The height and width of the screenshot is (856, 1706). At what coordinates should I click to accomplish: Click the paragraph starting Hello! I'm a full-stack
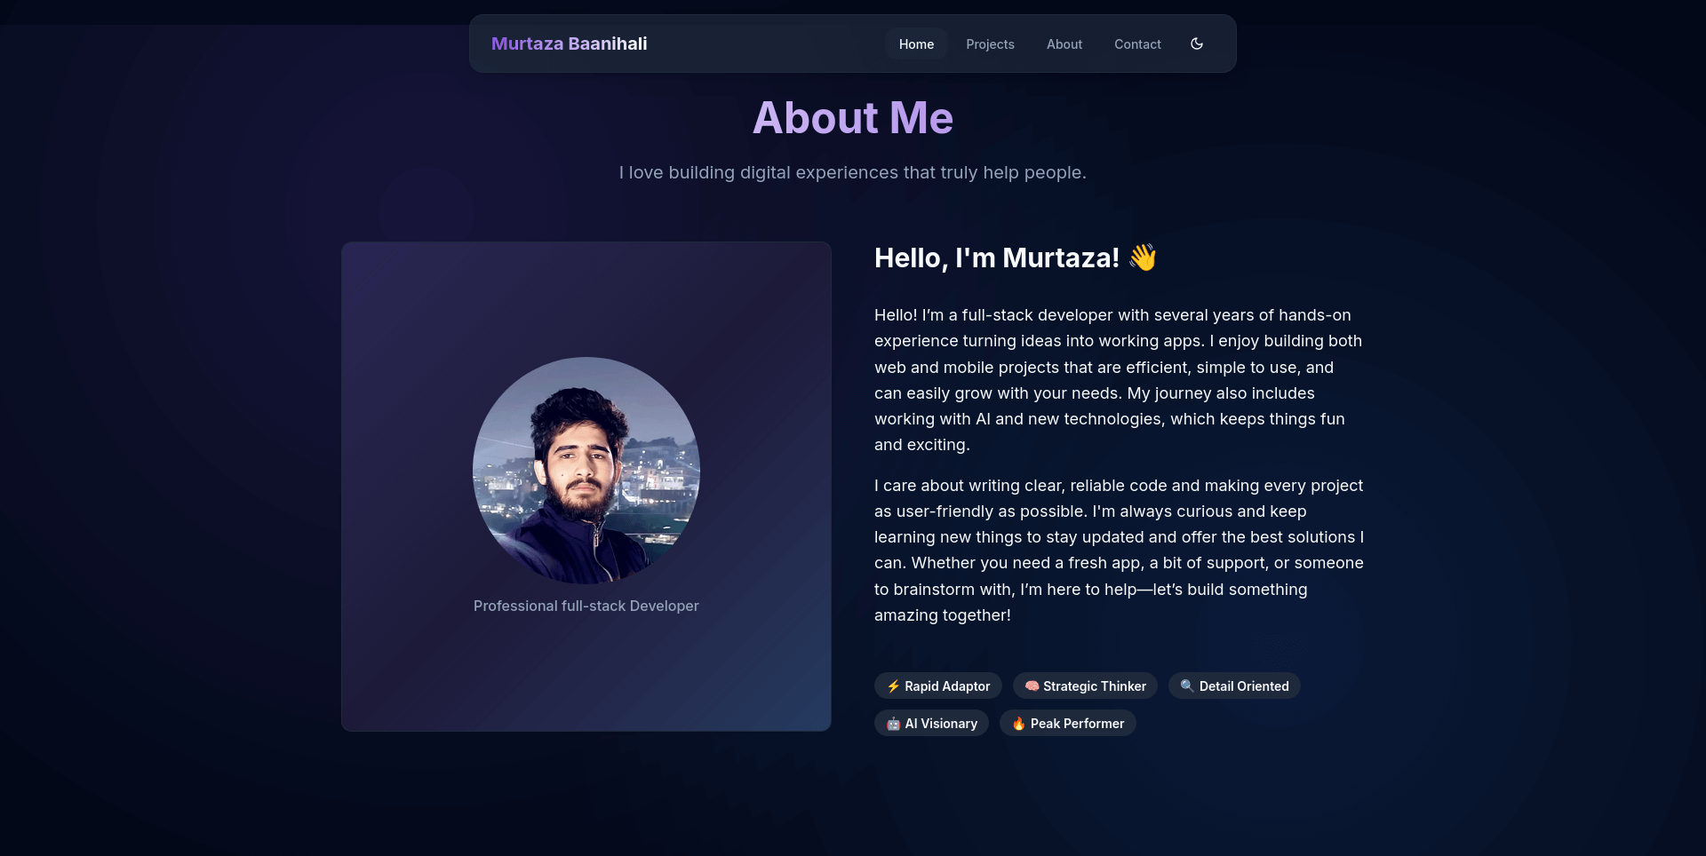click(1118, 380)
